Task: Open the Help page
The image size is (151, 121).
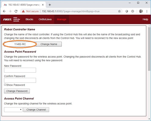Action: click(145, 19)
